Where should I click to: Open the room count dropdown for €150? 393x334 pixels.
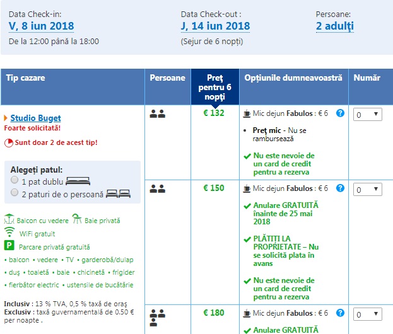367,189
